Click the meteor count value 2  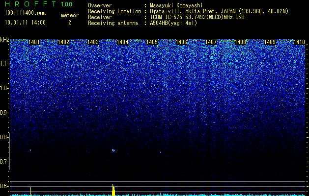70,23
